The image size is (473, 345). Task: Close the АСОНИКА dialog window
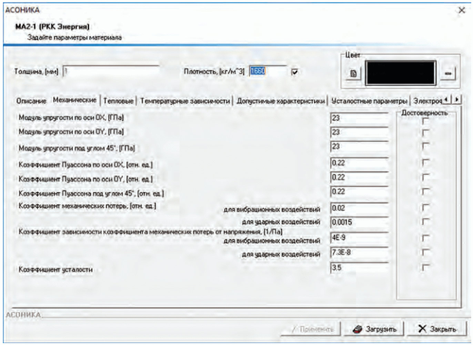[x=462, y=10]
